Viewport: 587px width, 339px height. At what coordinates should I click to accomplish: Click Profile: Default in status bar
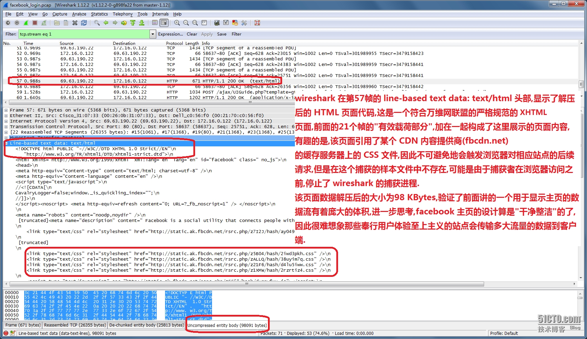[504, 333]
